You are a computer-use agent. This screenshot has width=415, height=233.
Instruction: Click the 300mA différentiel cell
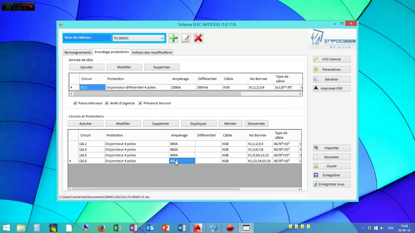pyautogui.click(x=209, y=87)
